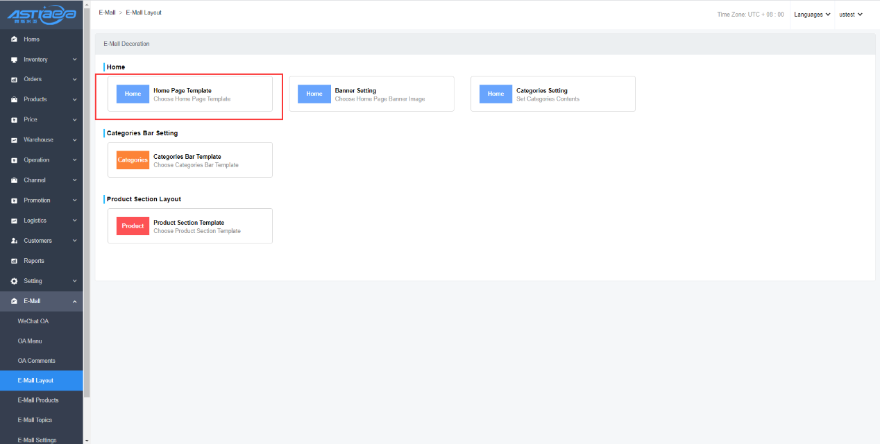This screenshot has height=444, width=880.
Task: Click the Customers people icon
Action: pyautogui.click(x=14, y=241)
